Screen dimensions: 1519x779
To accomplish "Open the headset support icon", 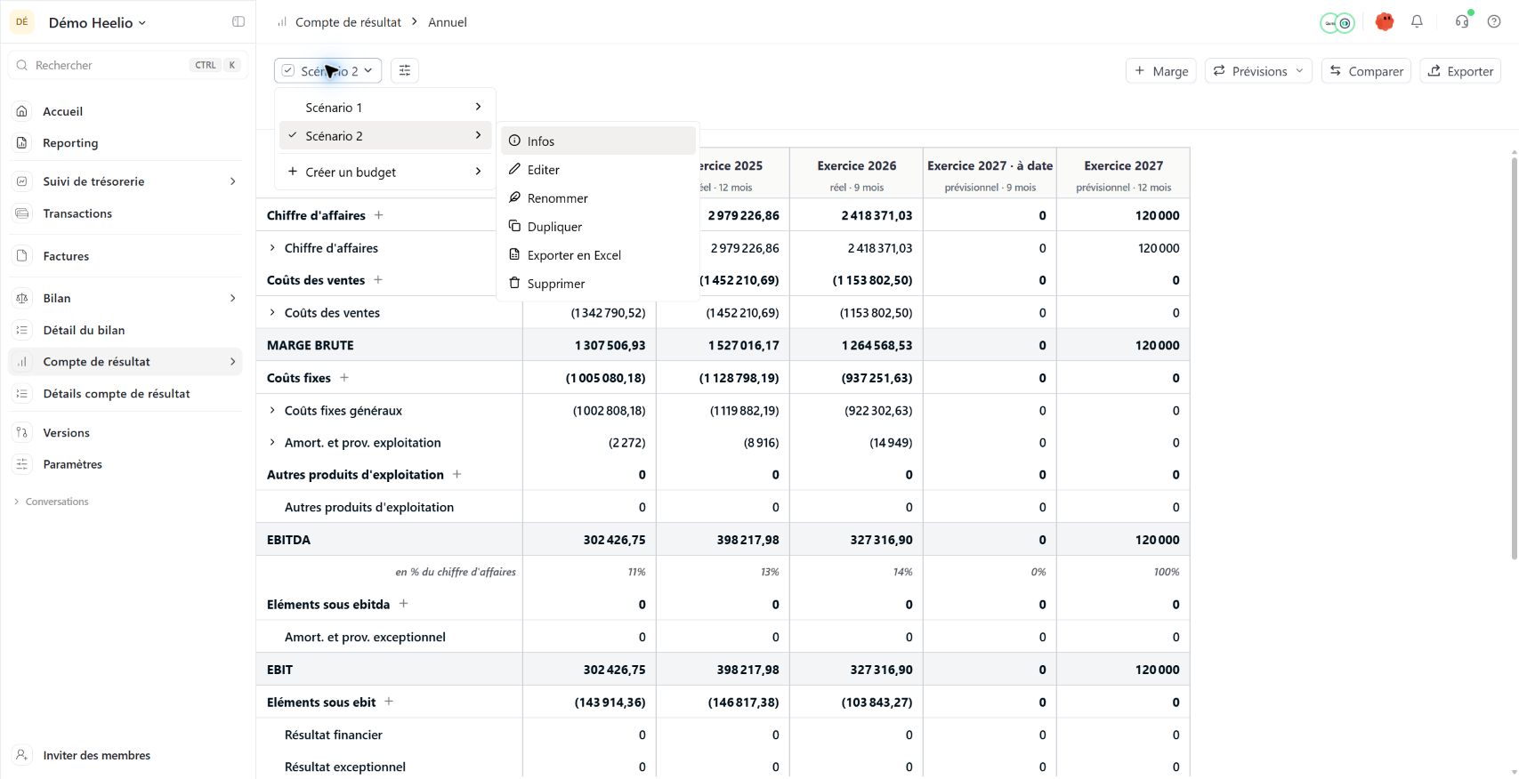I will click(1462, 22).
